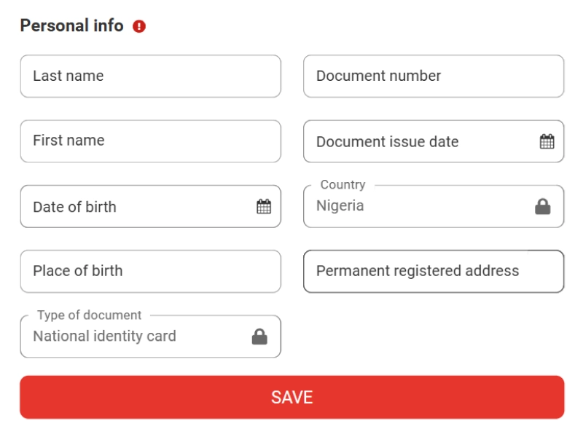
Task: Open the Country dropdown showing Nigeria
Action: tap(434, 207)
